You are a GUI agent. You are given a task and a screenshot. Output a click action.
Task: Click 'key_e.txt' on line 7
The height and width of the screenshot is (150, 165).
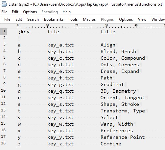pos(60,72)
